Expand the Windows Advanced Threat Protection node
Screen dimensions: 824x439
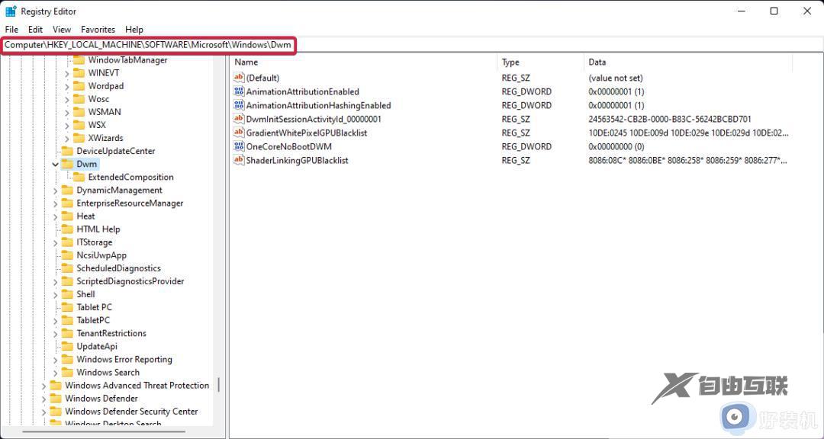tap(43, 385)
